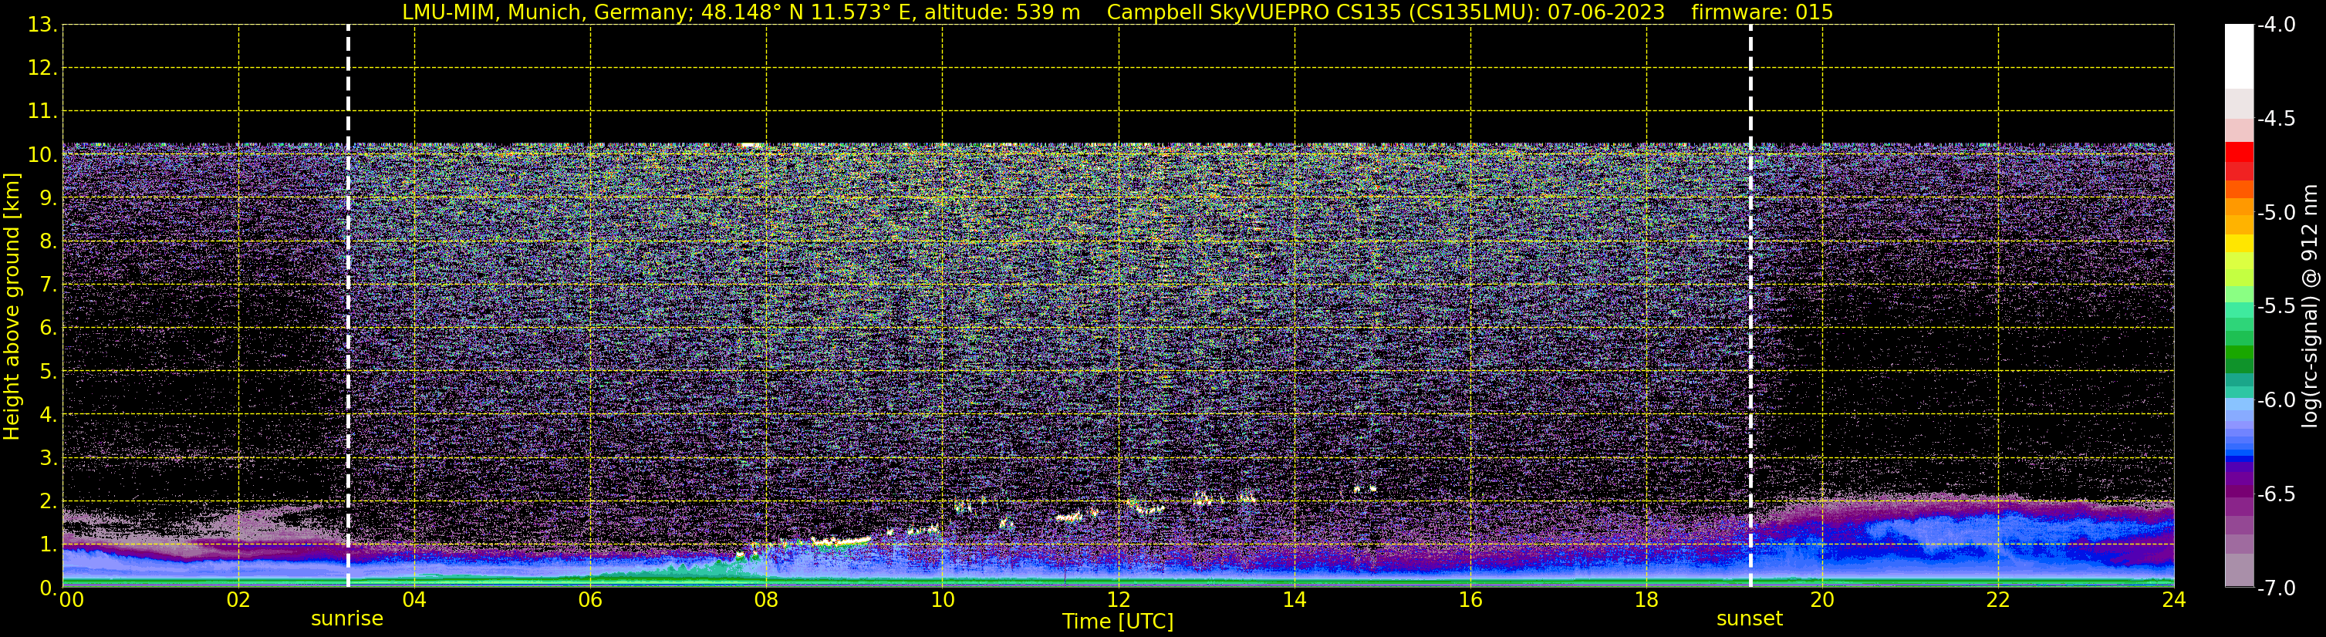Click the time axis tick label '14'
Image resolution: width=2326 pixels, height=637 pixels.
[x=1294, y=600]
